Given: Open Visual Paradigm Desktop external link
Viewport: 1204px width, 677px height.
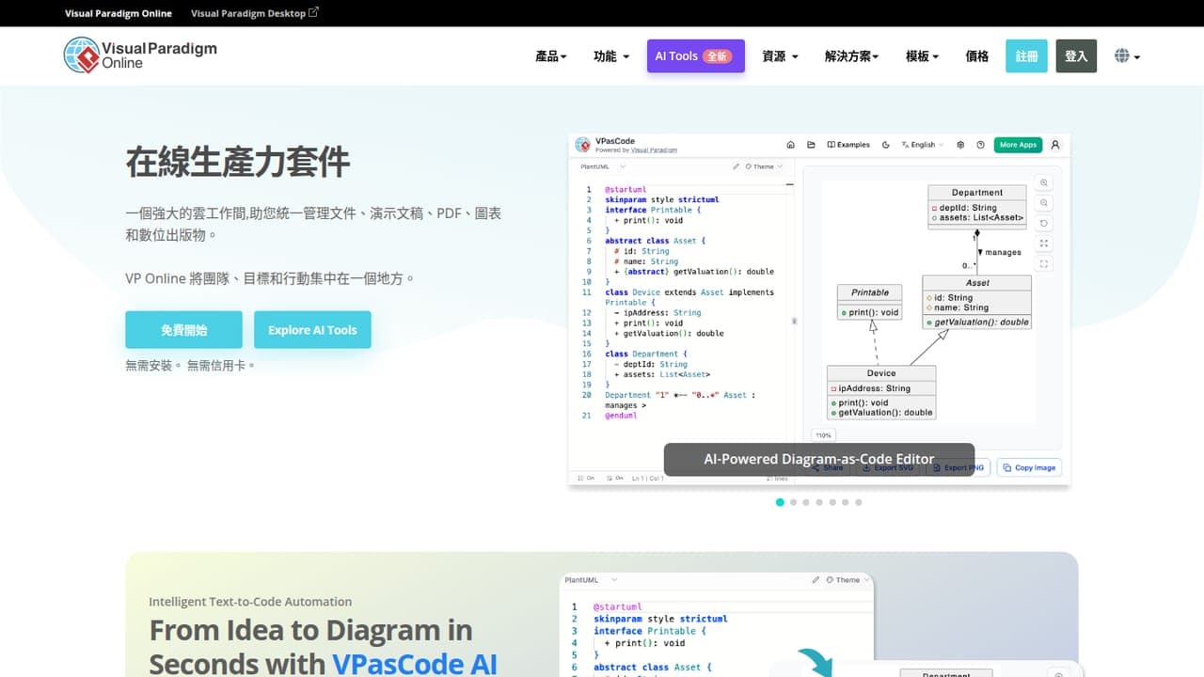Looking at the screenshot, I should (x=254, y=13).
